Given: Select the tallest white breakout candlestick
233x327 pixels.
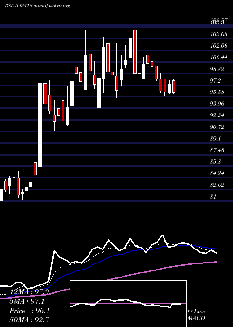Looking at the screenshot, I should coord(40,125).
